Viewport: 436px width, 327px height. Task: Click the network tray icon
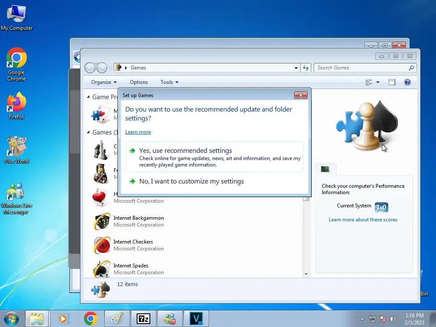pyautogui.click(x=372, y=319)
